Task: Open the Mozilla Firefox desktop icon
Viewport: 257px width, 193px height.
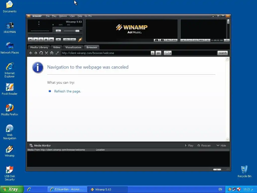Action: tap(10, 110)
